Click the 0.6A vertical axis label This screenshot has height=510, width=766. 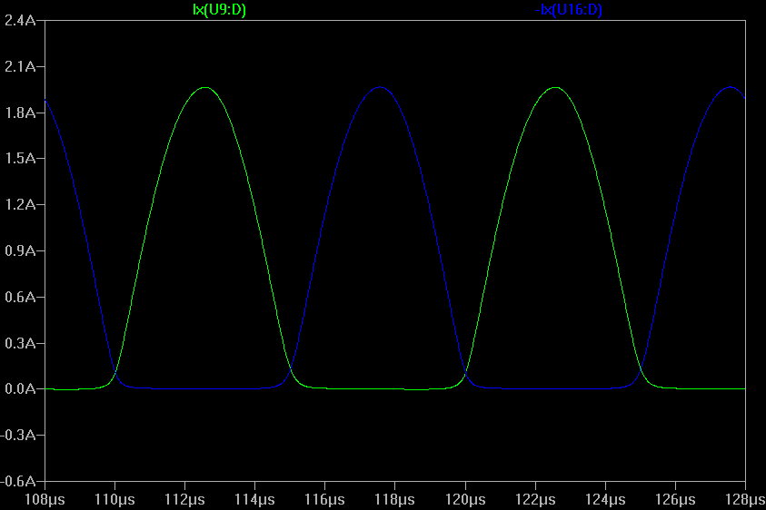pos(20,297)
